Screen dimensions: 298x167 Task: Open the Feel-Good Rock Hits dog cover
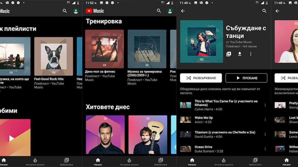point(54,56)
